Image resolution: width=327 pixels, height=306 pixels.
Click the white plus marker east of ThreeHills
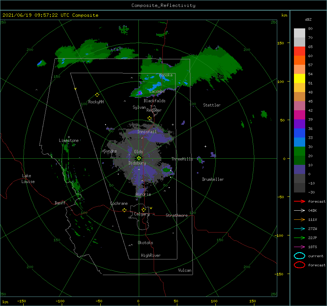coord(205,146)
